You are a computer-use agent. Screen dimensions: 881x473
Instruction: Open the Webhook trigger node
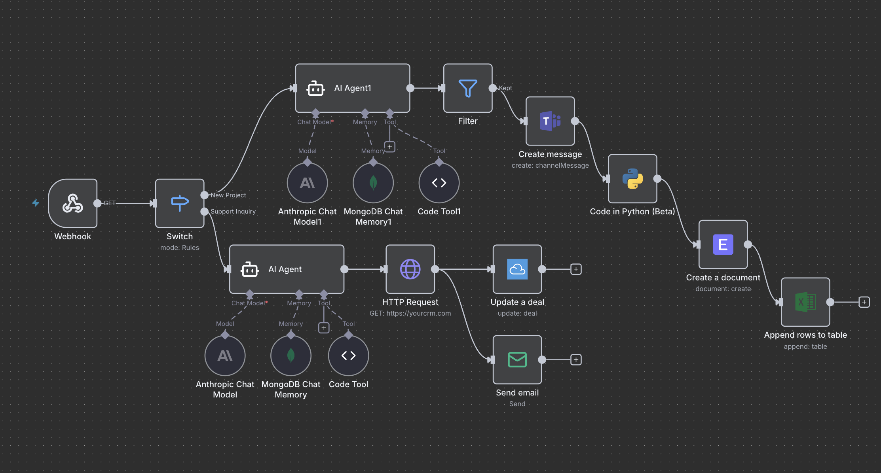click(x=72, y=204)
